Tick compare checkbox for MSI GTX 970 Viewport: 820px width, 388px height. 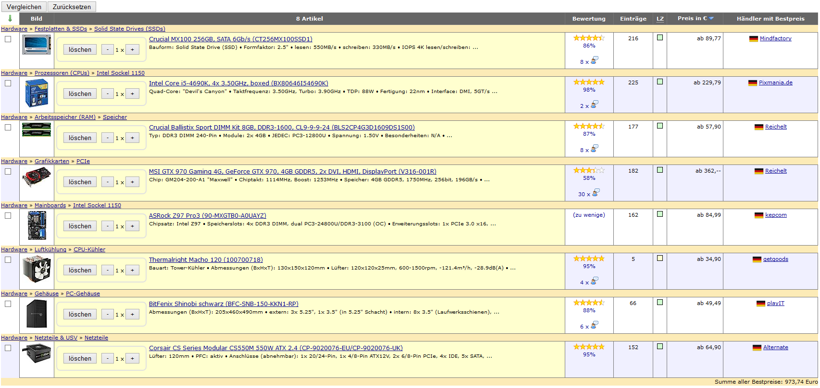coord(8,172)
